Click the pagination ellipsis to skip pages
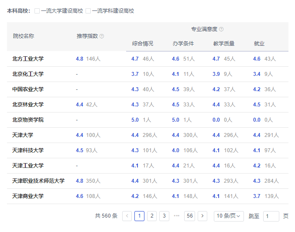 coord(177,216)
